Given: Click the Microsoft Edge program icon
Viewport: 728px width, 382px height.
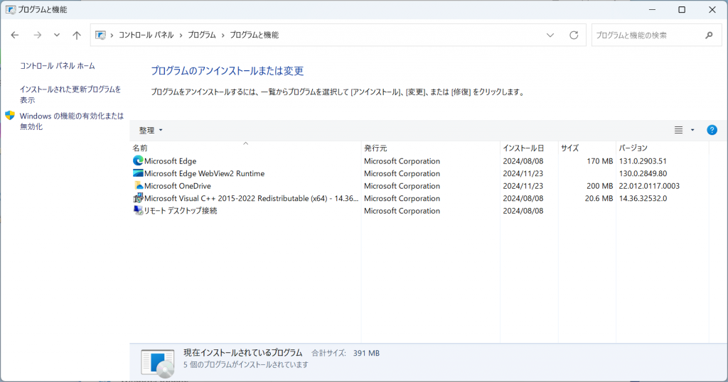Looking at the screenshot, I should 138,160.
